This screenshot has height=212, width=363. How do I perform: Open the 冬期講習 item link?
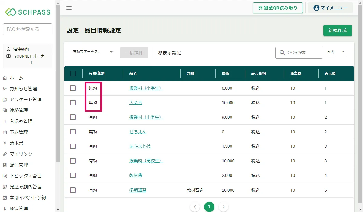(138, 190)
